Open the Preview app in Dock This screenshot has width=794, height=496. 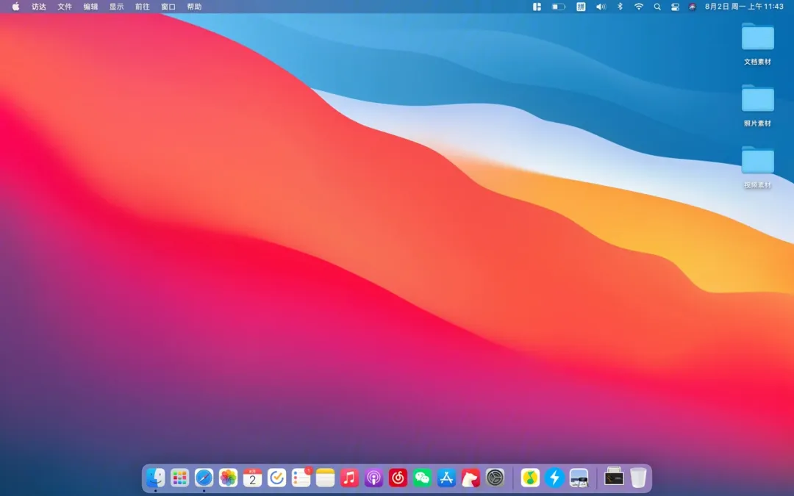point(579,478)
